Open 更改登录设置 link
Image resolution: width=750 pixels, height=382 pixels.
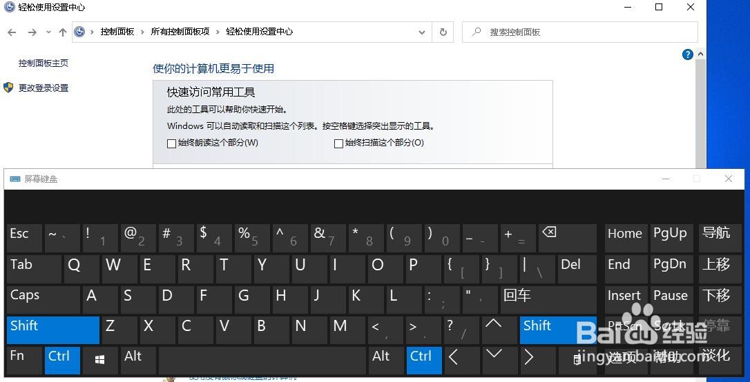(x=44, y=88)
